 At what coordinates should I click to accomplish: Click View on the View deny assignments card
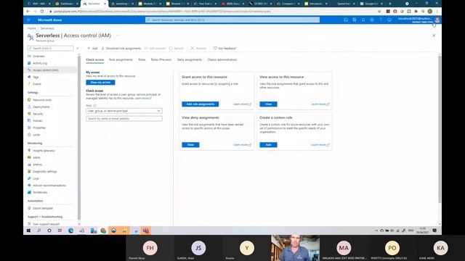pyautogui.click(x=190, y=145)
